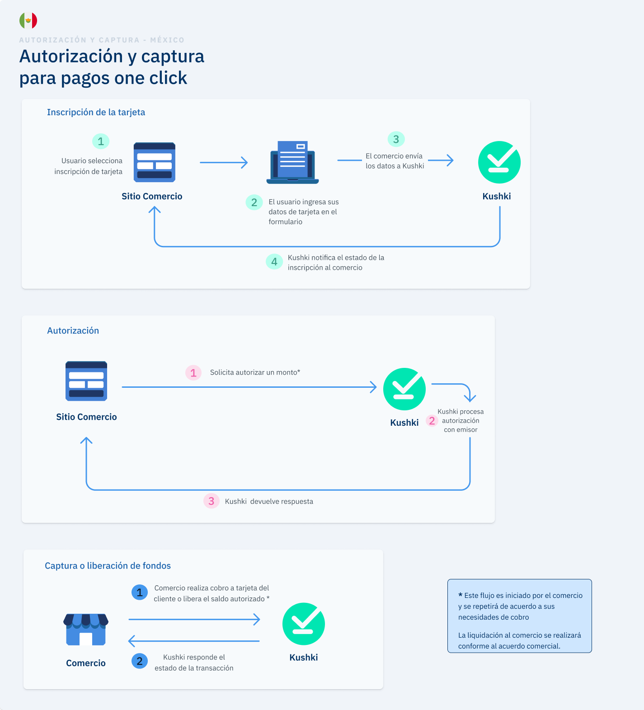The image size is (644, 710).
Task: Click text 'Kushki procesa autorización con emisor'
Action: pos(461,420)
